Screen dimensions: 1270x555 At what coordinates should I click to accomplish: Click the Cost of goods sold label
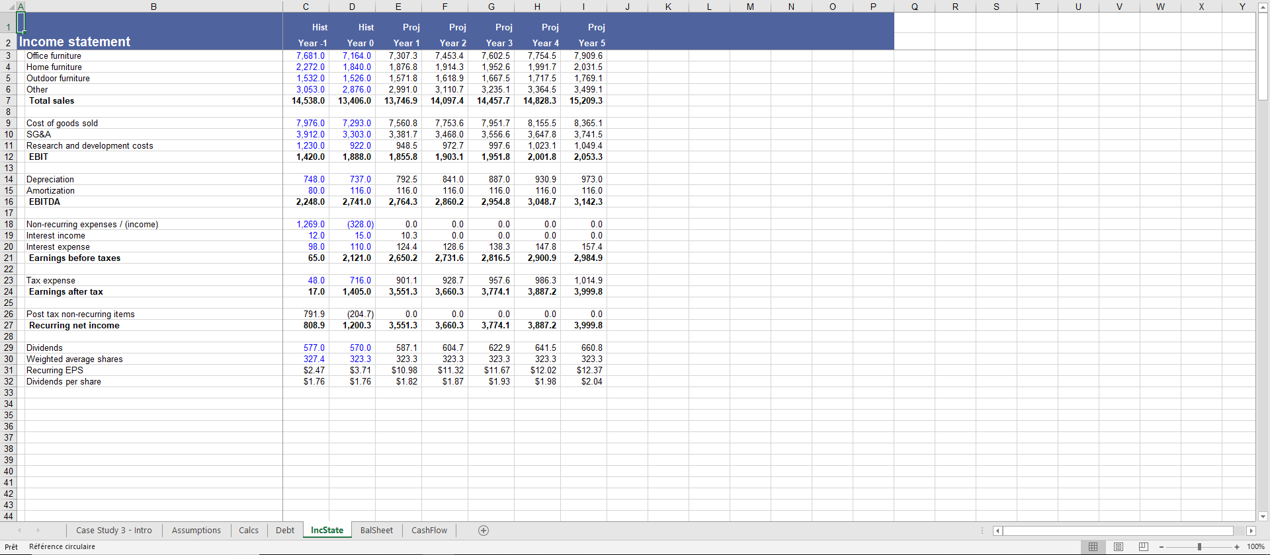point(62,124)
